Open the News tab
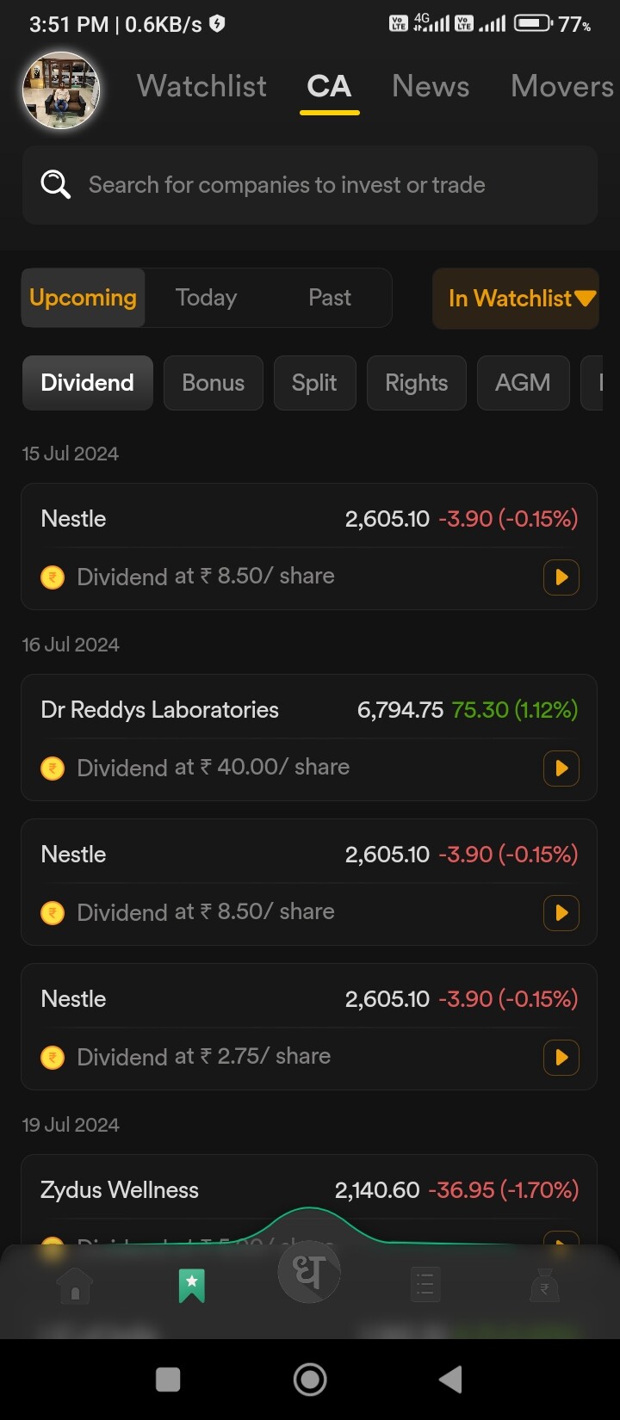Screen dimensions: 620x1420 click(431, 86)
